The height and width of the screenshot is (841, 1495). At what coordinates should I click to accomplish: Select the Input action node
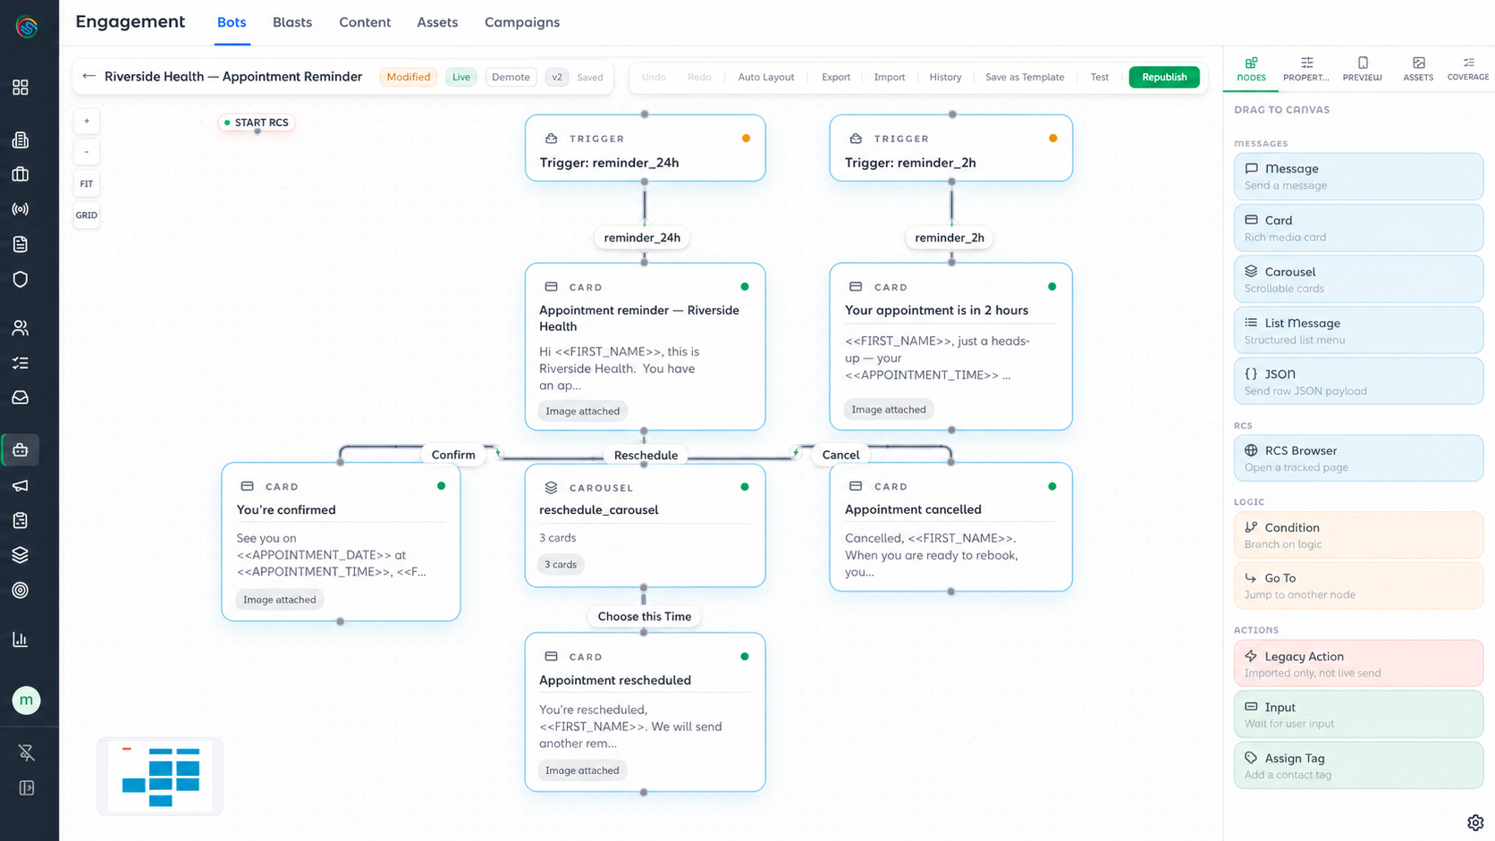[x=1358, y=715]
